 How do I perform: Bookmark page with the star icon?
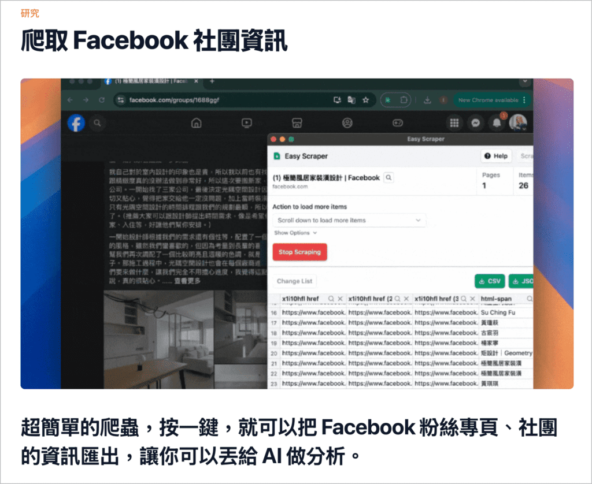pos(365,100)
